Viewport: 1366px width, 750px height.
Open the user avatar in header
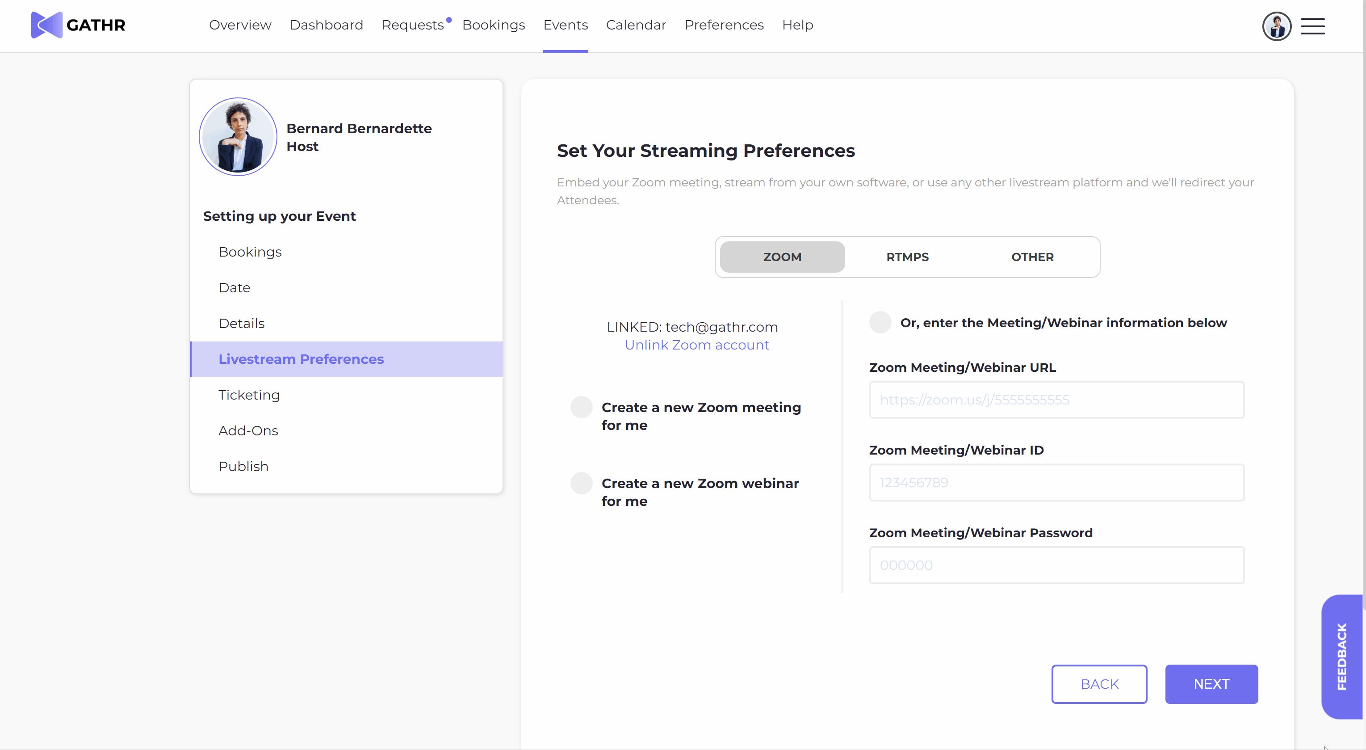tap(1276, 26)
